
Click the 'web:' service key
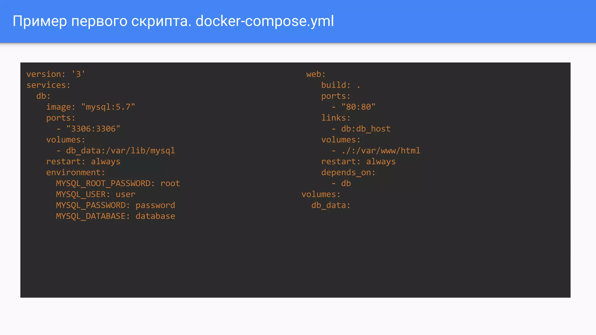click(x=316, y=74)
